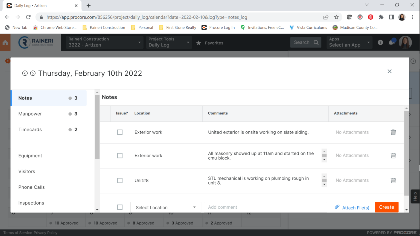Go to next day arrow icon
420x236 pixels.
33,73
